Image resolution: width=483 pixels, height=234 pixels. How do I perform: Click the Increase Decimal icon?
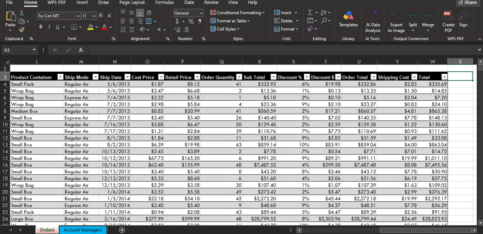178,30
